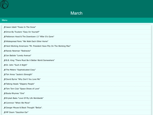This screenshot has width=153, height=115.
Task: Select Patterson Hood "After It's Gone" entry
Action: click(76, 37)
